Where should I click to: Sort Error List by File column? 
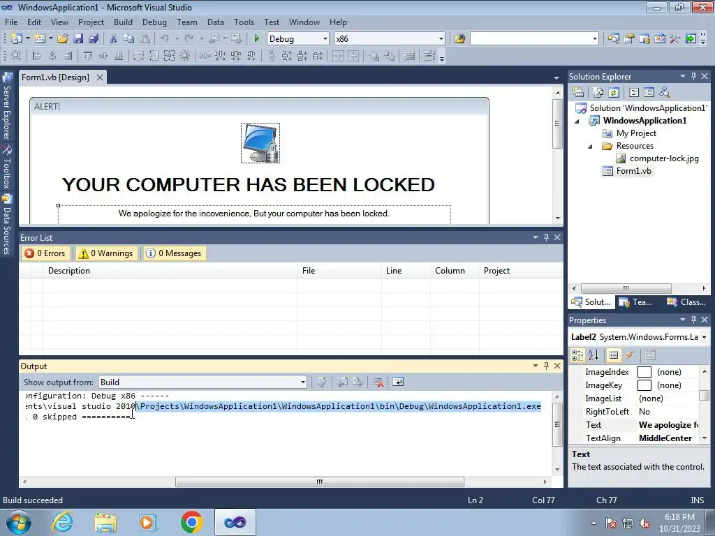[340, 271]
